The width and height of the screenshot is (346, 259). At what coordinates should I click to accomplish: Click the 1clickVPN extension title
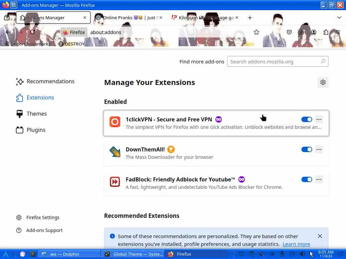[169, 119]
